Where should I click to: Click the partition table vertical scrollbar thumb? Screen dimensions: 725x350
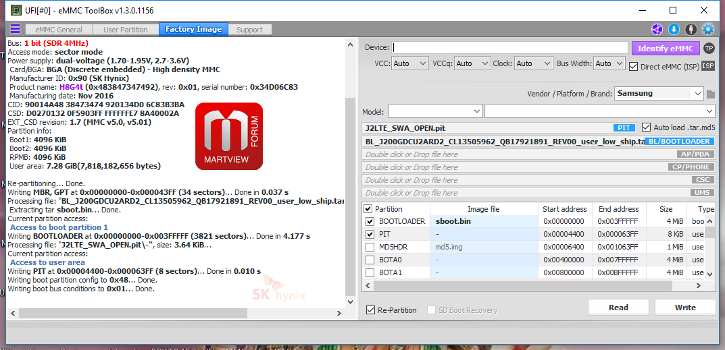710,231
